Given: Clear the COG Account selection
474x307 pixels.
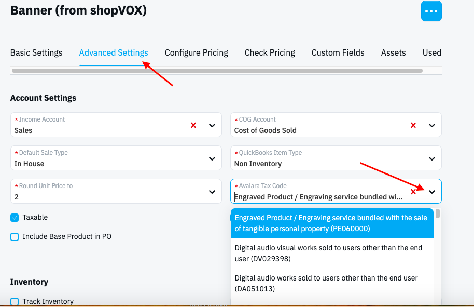Looking at the screenshot, I should [413, 125].
